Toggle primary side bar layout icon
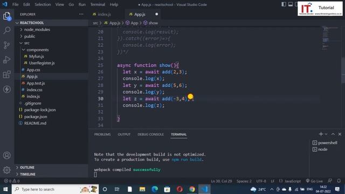This screenshot has height=194, width=345. coord(284,4)
